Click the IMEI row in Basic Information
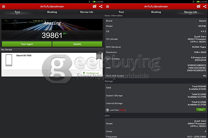The height and width of the screenshot is (138, 208). click(x=155, y=67)
